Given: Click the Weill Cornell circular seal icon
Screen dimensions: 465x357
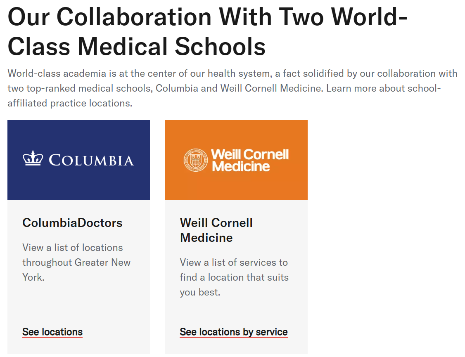Looking at the screenshot, I should [x=196, y=160].
